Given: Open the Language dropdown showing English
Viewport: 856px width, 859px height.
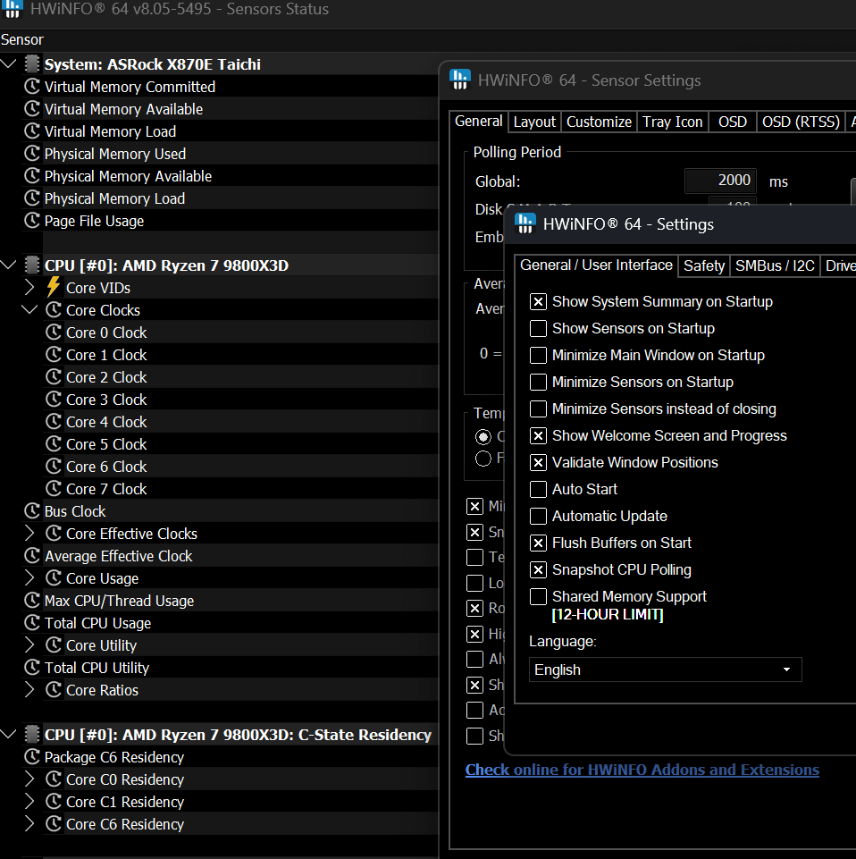Looking at the screenshot, I should point(666,670).
